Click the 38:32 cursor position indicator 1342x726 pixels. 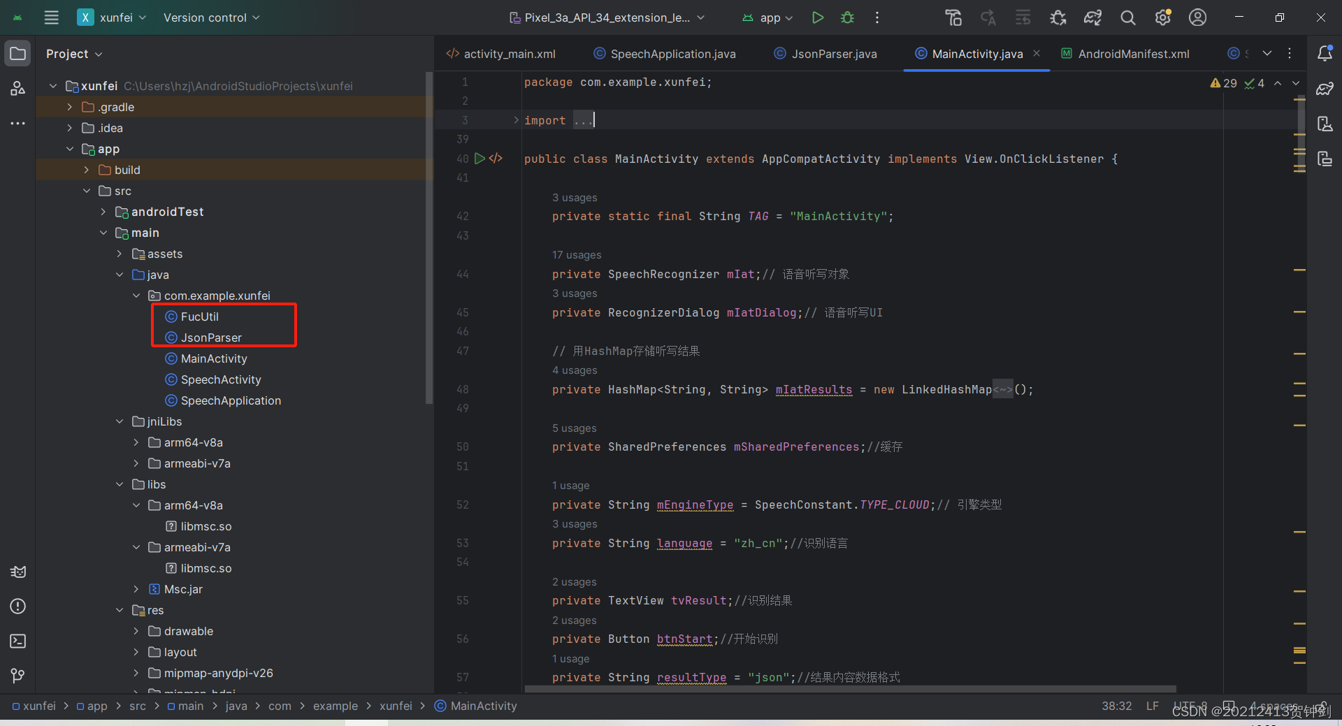(1116, 706)
